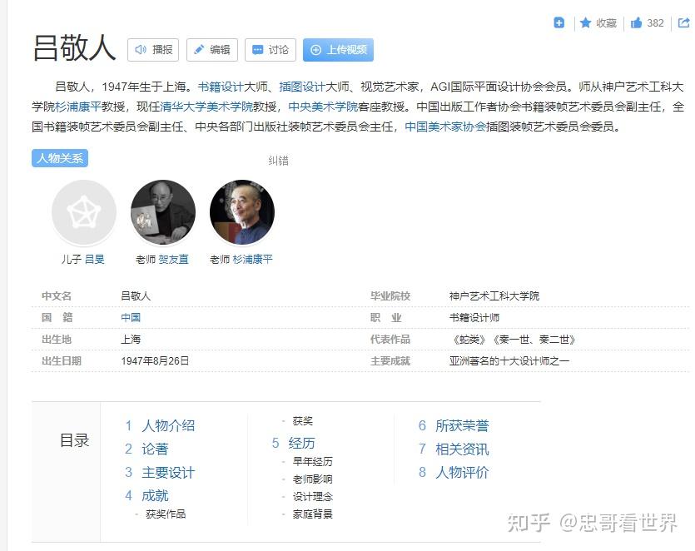The image size is (695, 551).
Task: Click the 382 like count
Action: point(656,23)
